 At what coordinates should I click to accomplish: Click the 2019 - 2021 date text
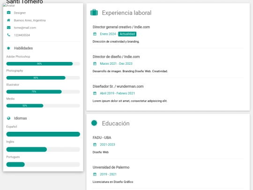click(108, 174)
